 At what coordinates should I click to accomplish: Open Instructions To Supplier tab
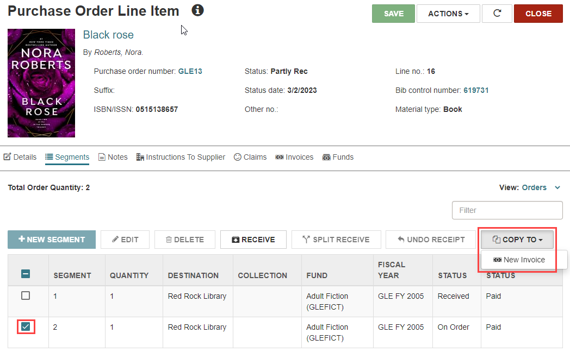[181, 157]
